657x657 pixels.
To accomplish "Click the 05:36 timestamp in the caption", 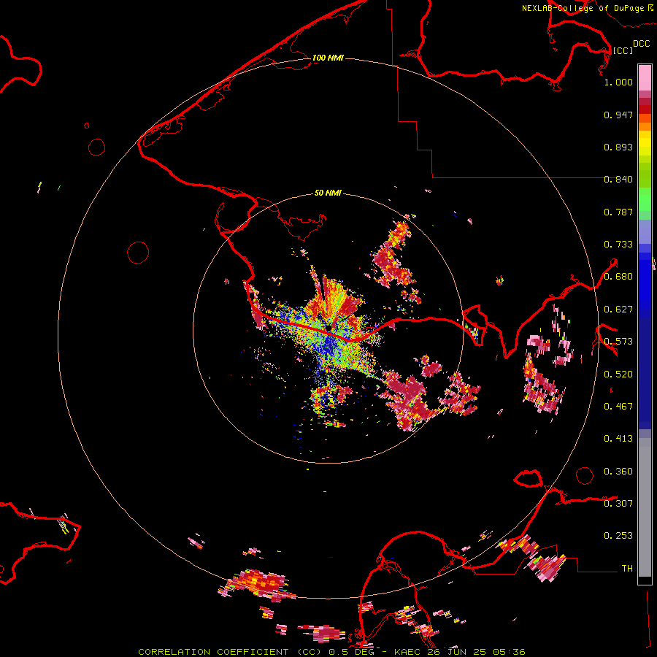I will (x=509, y=652).
